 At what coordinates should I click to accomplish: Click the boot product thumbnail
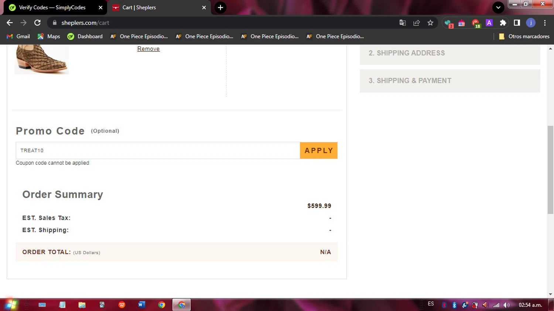point(42,59)
